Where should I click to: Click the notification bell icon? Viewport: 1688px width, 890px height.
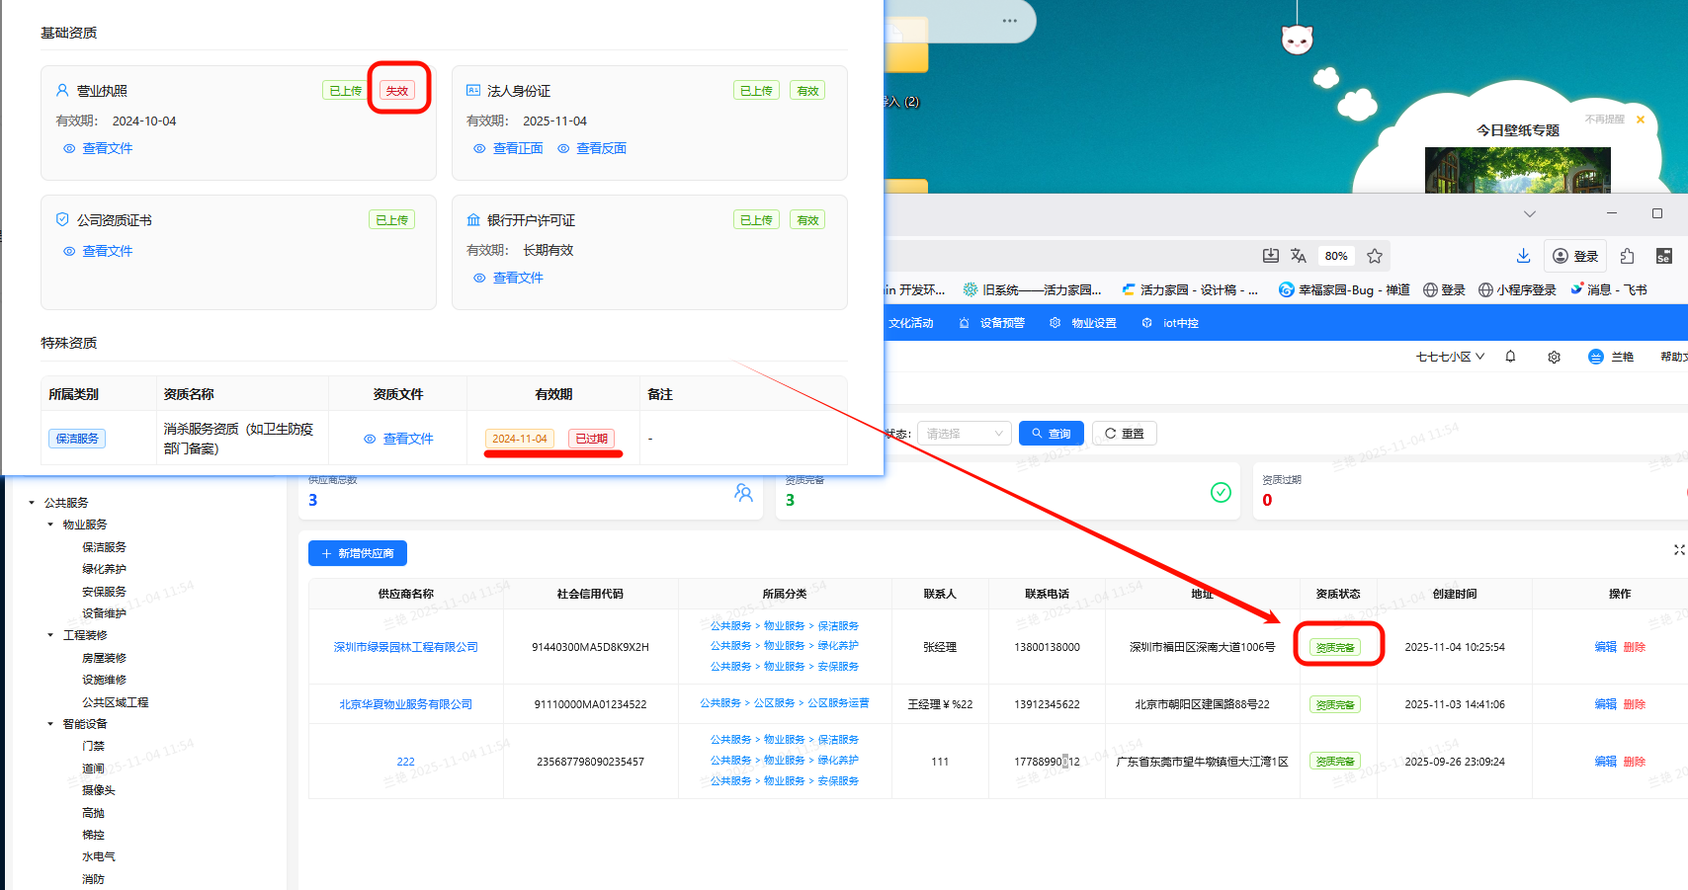(1510, 357)
